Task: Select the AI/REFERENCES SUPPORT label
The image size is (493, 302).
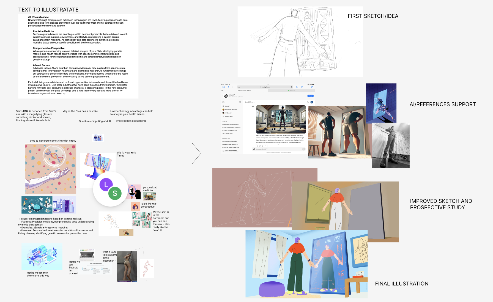Action: tap(443, 104)
